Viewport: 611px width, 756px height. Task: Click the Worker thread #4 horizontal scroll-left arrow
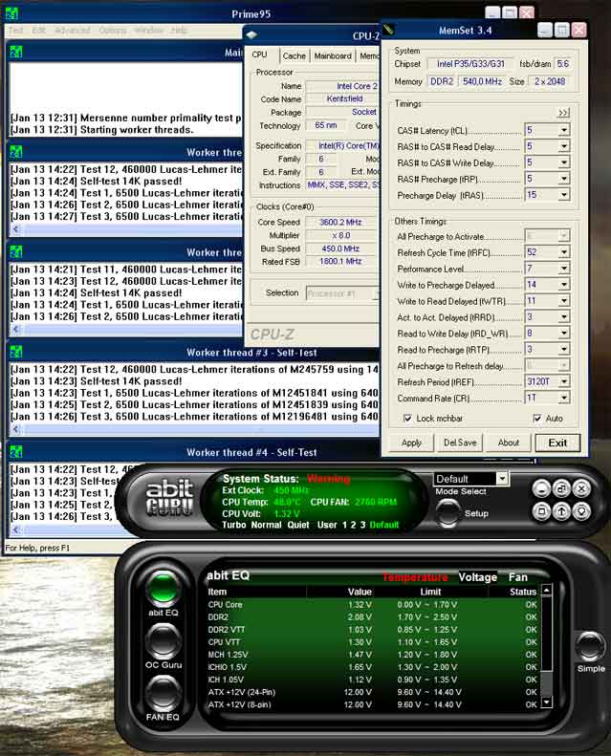(16, 529)
